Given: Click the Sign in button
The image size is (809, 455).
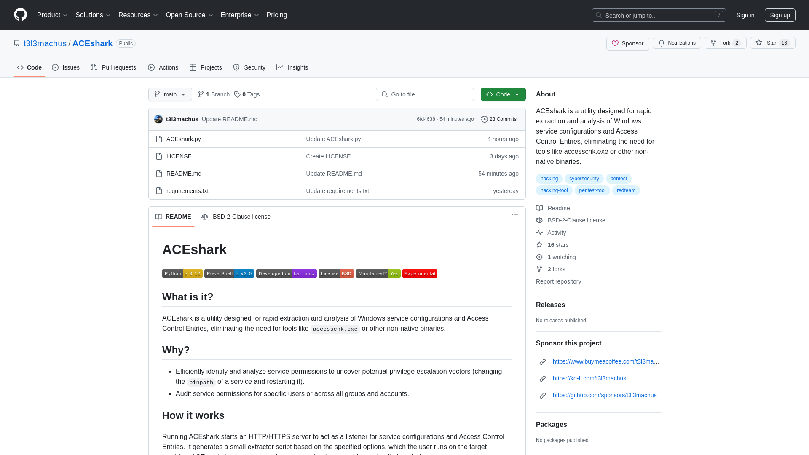Looking at the screenshot, I should (x=745, y=15).
